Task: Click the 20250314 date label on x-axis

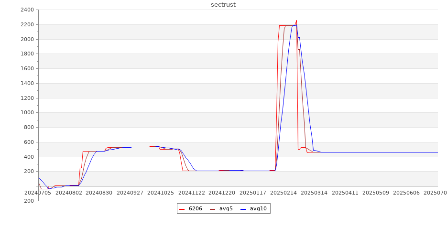Action: 314,193
